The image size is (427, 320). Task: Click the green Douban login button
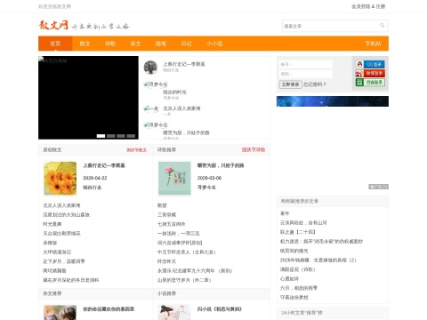(370, 82)
